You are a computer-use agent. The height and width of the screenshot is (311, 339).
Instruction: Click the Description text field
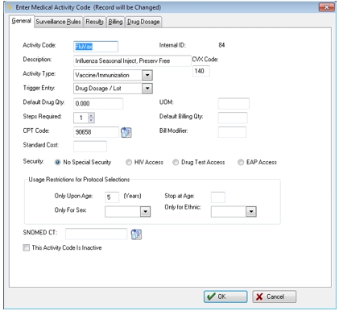(132, 61)
